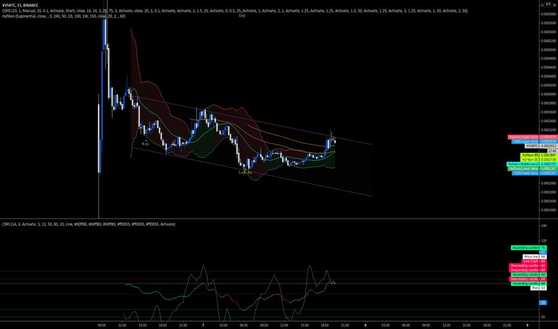Image resolution: width=558 pixels, height=329 pixels.
Task: Click the green Inside Bar label under candles
Action: tap(245, 172)
